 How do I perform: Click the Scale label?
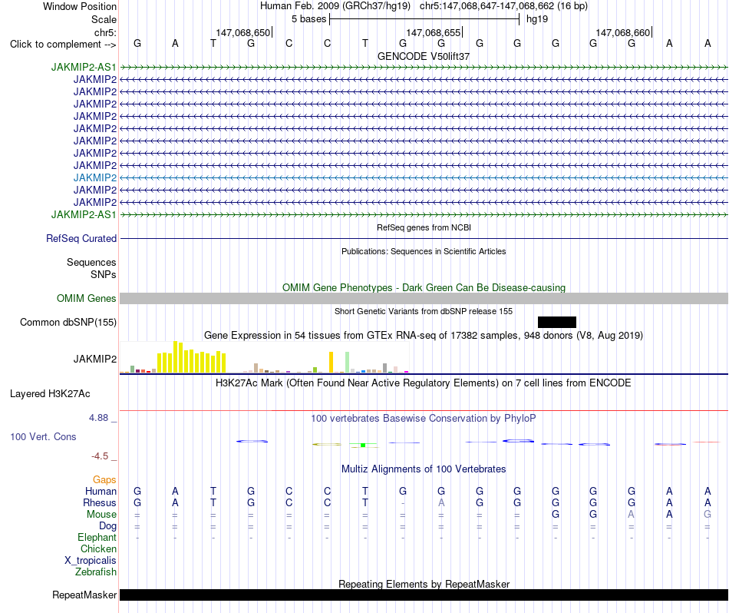pos(104,19)
